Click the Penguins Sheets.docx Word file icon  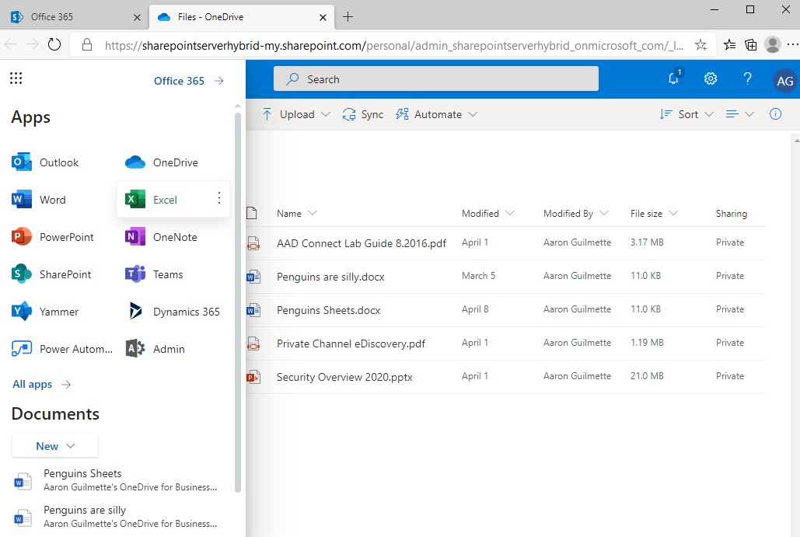(253, 310)
